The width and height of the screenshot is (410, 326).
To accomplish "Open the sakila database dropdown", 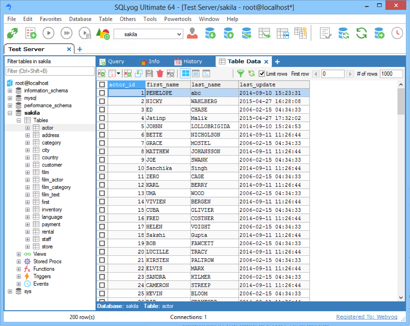I will (x=179, y=34).
